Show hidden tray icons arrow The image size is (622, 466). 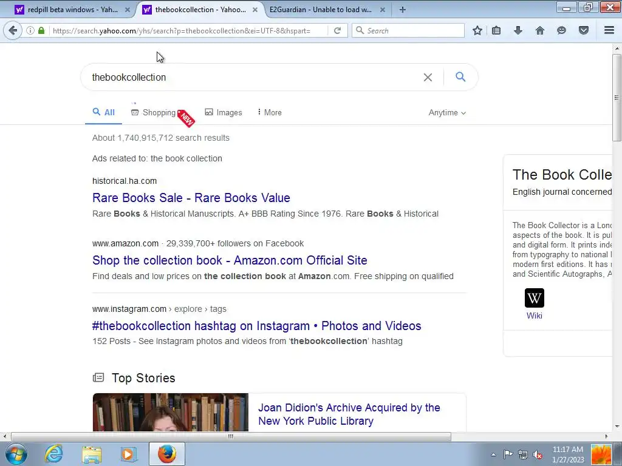pos(493,454)
